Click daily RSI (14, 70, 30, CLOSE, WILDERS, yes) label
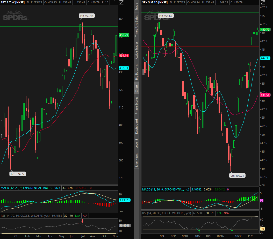 [167, 213]
